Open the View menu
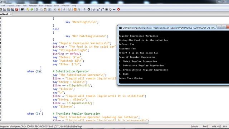The height and width of the screenshot is (129, 229). (18, 6)
